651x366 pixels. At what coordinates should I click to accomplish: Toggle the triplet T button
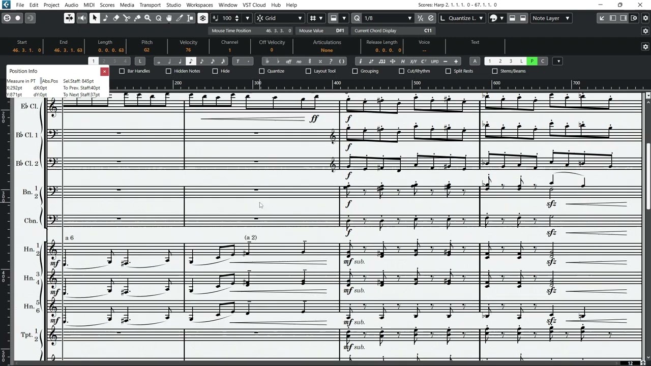238,61
